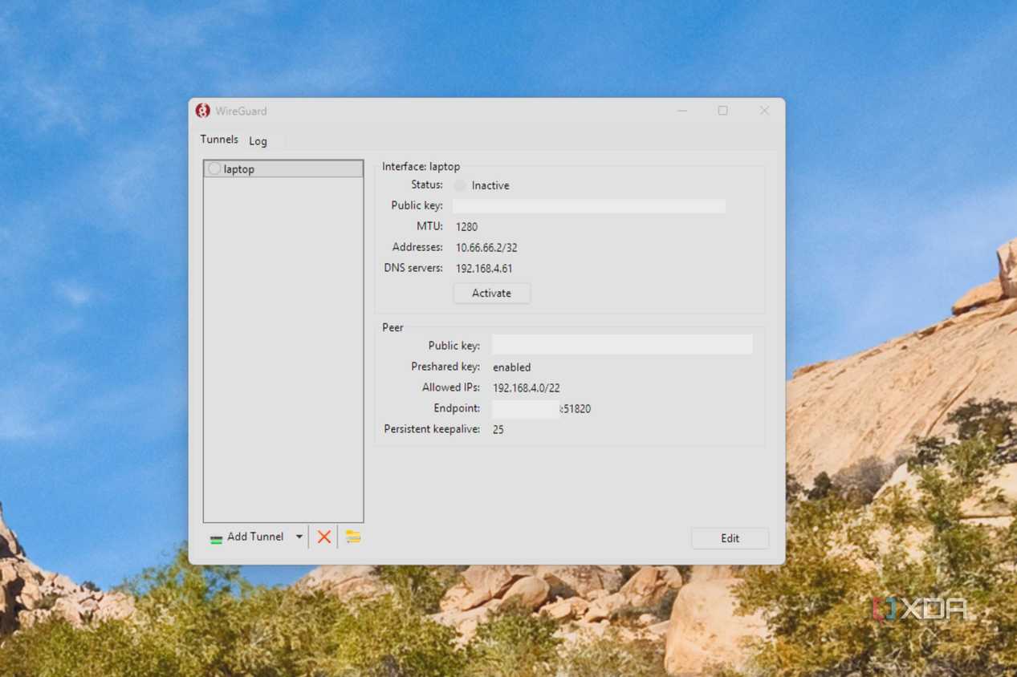Viewport: 1017px width, 677px height.
Task: Click the Endpoint address value
Action: pyautogui.click(x=542, y=409)
